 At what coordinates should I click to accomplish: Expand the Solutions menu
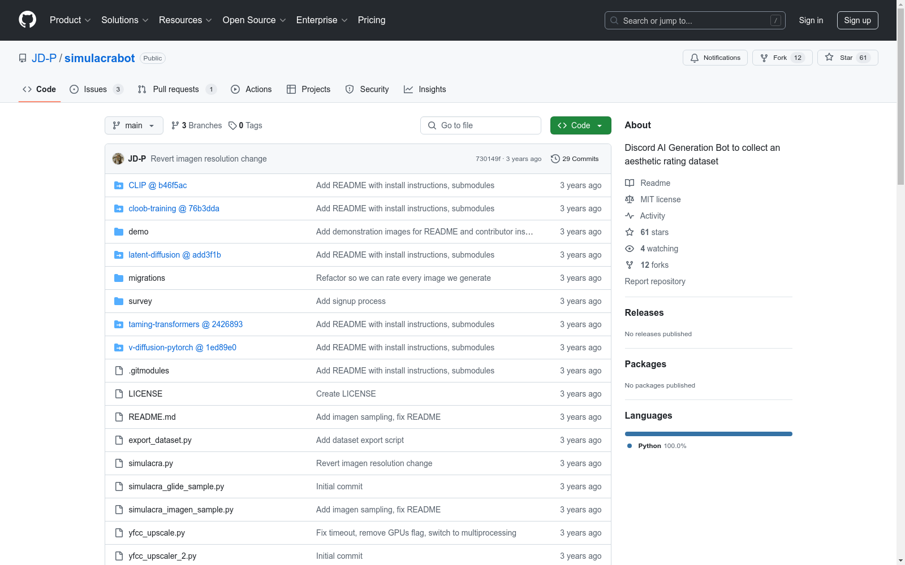(x=125, y=20)
